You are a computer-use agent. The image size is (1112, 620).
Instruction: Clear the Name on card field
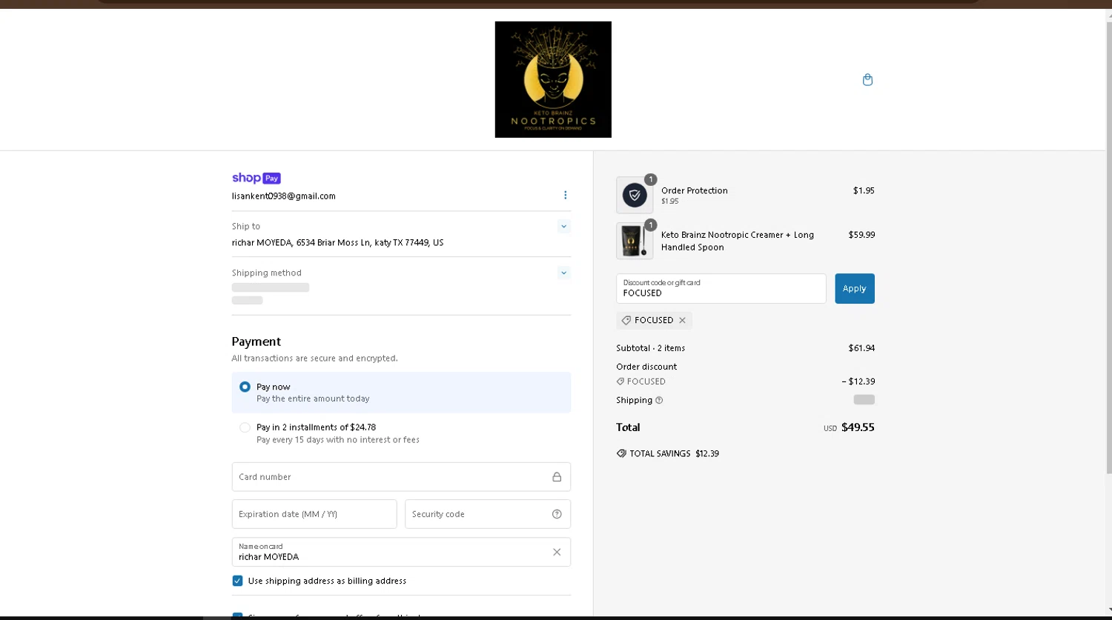[x=557, y=552]
